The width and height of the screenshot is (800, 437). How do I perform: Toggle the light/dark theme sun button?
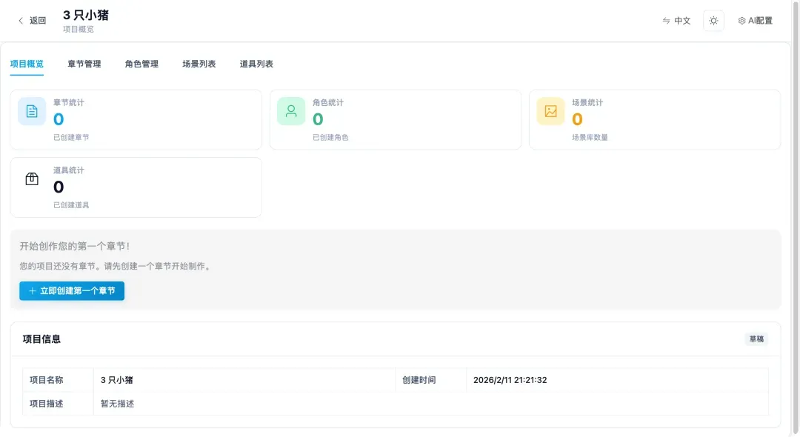point(713,21)
